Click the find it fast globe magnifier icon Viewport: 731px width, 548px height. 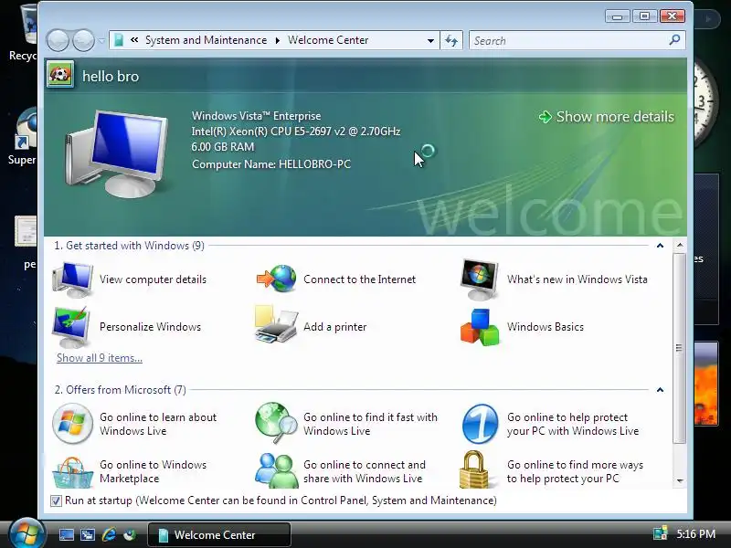tap(276, 423)
